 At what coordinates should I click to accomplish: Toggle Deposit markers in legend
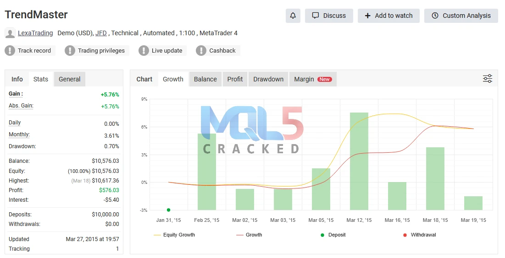(x=333, y=235)
